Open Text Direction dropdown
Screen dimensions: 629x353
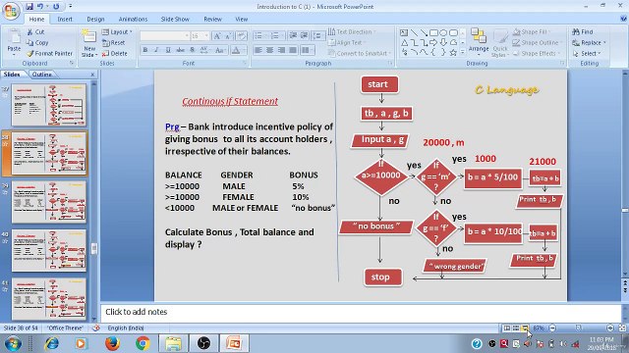point(352,31)
